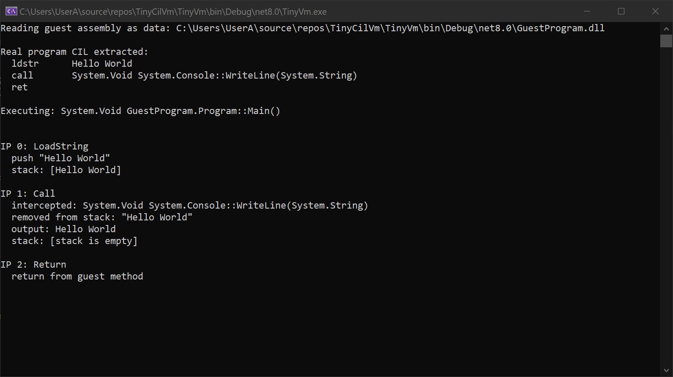
Task: Click the TinyVm.exe path in title bar
Action: click(173, 12)
